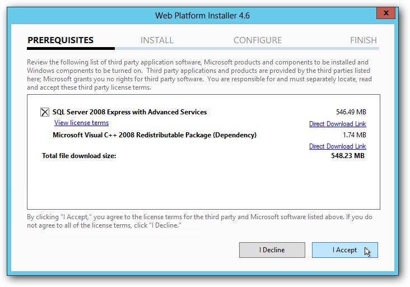The height and width of the screenshot is (287, 410).
Task: Click the 546.49 MB file size value
Action: pos(350,112)
